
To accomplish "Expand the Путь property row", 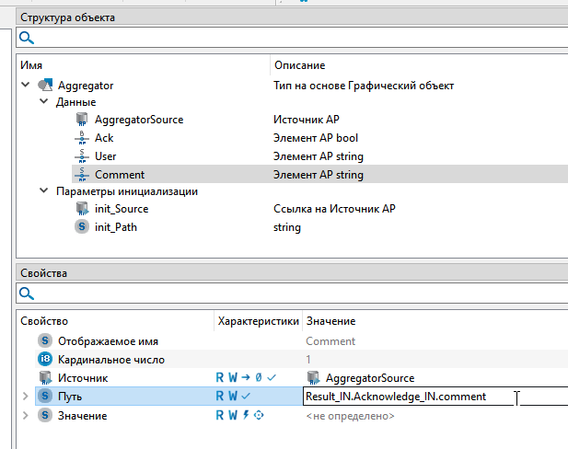I will [x=25, y=397].
